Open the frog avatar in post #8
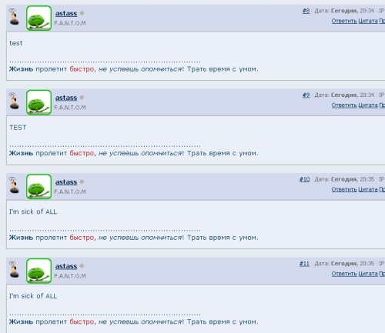This screenshot has width=385, height=333. [38, 18]
